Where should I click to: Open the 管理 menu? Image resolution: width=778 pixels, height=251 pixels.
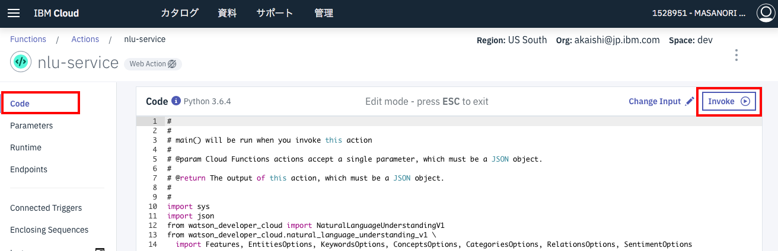[324, 13]
